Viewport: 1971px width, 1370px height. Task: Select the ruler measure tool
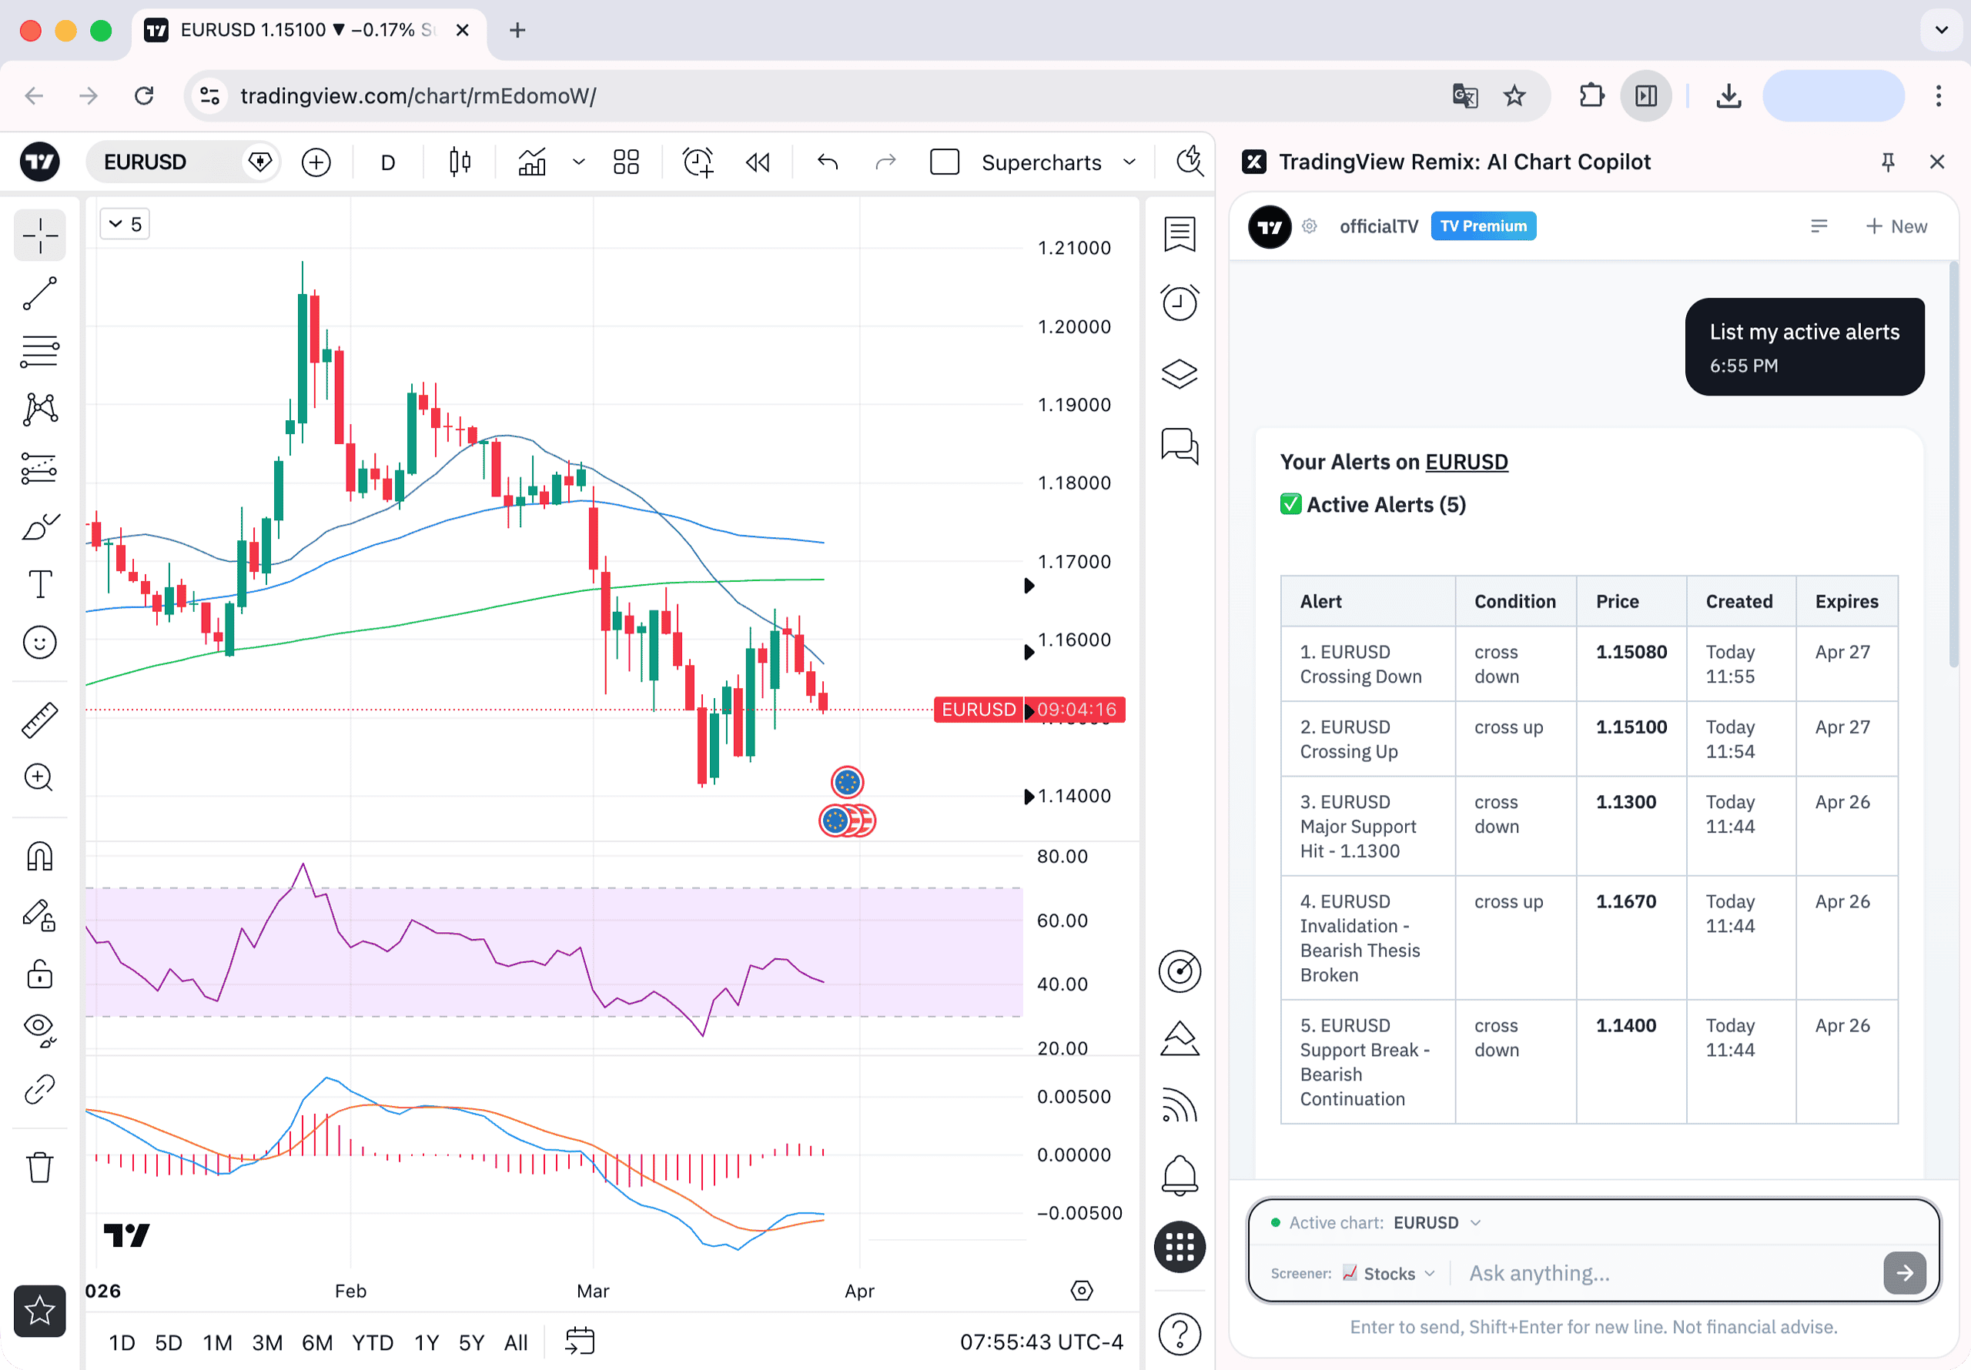pyautogui.click(x=39, y=720)
